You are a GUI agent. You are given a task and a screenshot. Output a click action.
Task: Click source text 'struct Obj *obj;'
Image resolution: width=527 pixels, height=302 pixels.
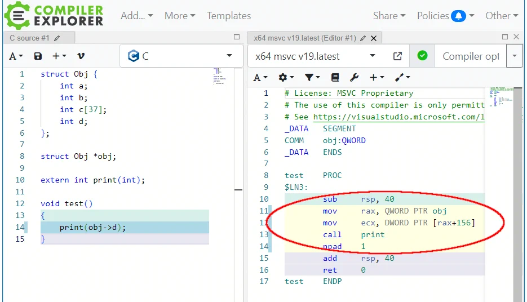coord(78,156)
